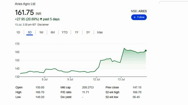Click the Aries Agro Ltd title
The image size is (188, 105).
[x=25, y=4]
